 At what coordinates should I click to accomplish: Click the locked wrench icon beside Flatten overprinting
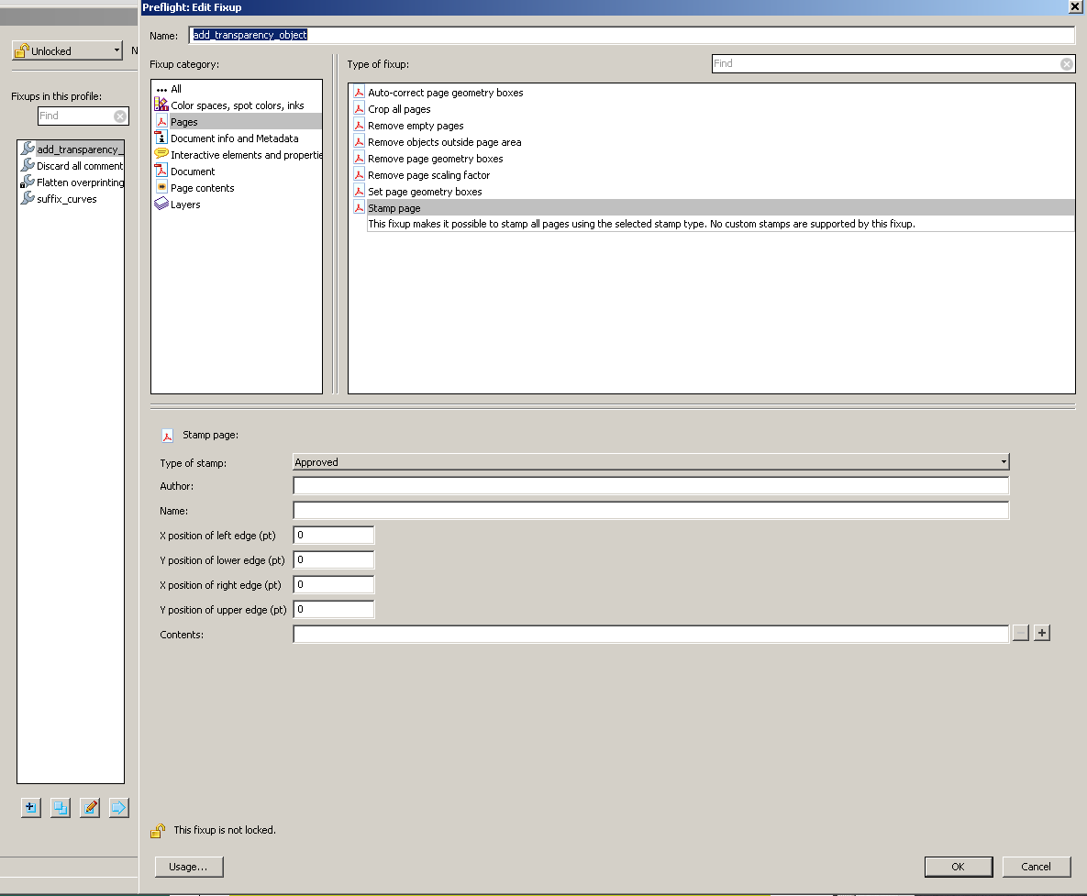click(28, 182)
